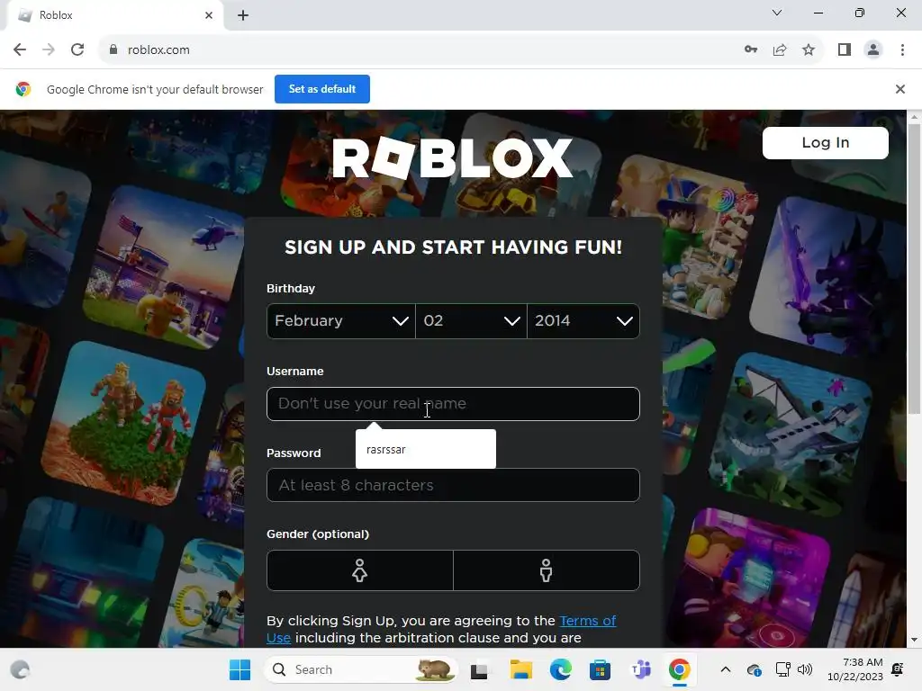
Task: Open Chrome three-dot menu
Action: tap(902, 50)
